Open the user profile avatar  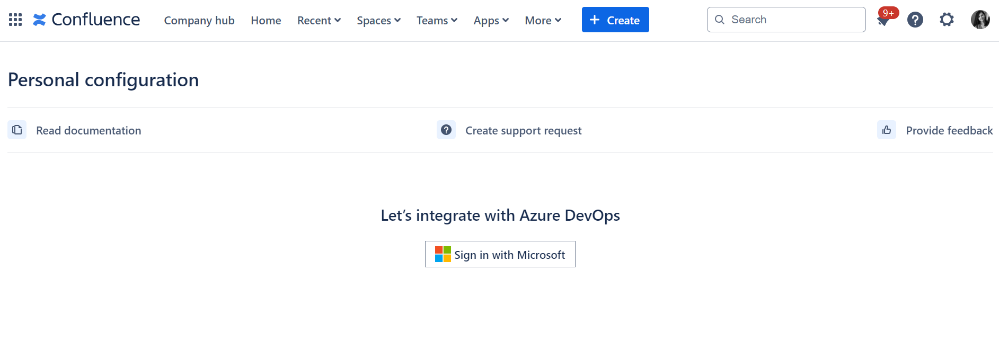click(x=980, y=20)
